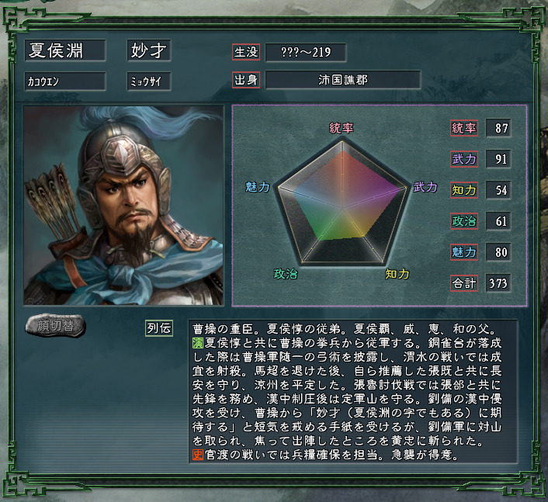
Task: Click the 合計 total label
Action: click(x=464, y=283)
